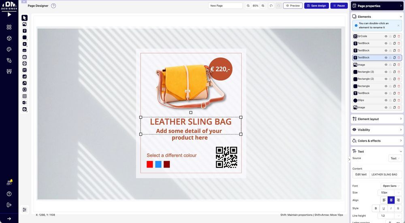Click the logout icon in sidebar

[9, 205]
